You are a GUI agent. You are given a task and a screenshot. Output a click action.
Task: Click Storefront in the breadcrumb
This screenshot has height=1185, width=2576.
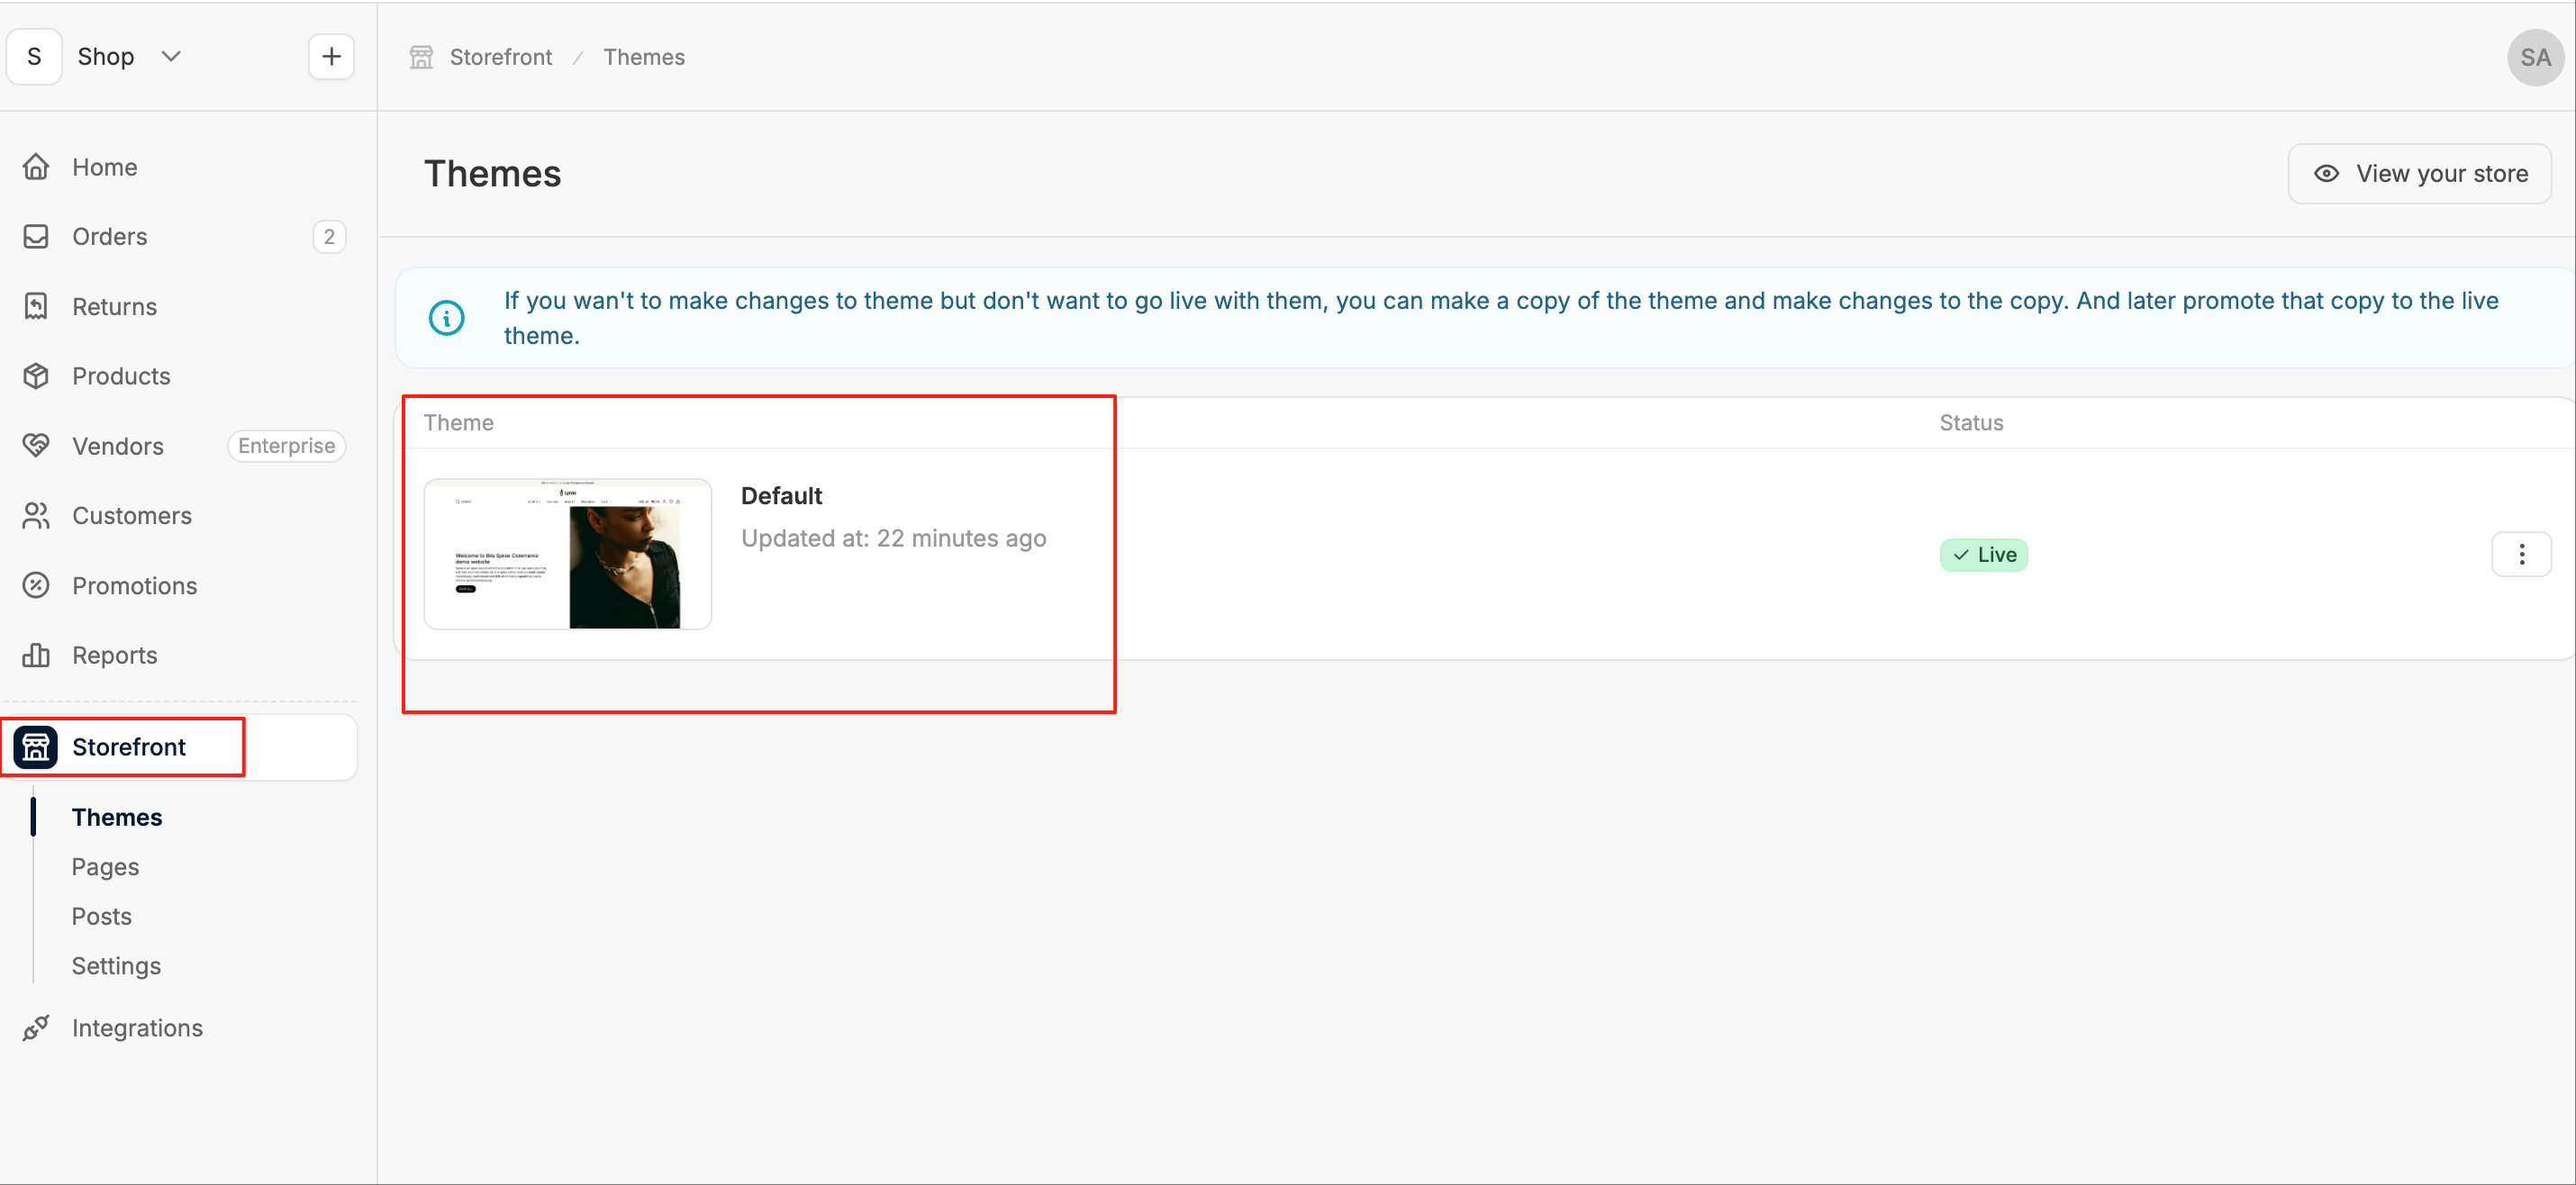[500, 57]
